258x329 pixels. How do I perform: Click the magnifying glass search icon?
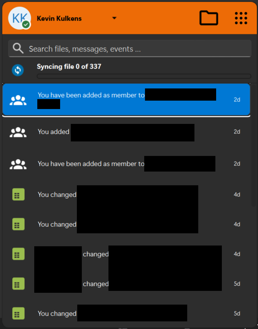coord(18,48)
